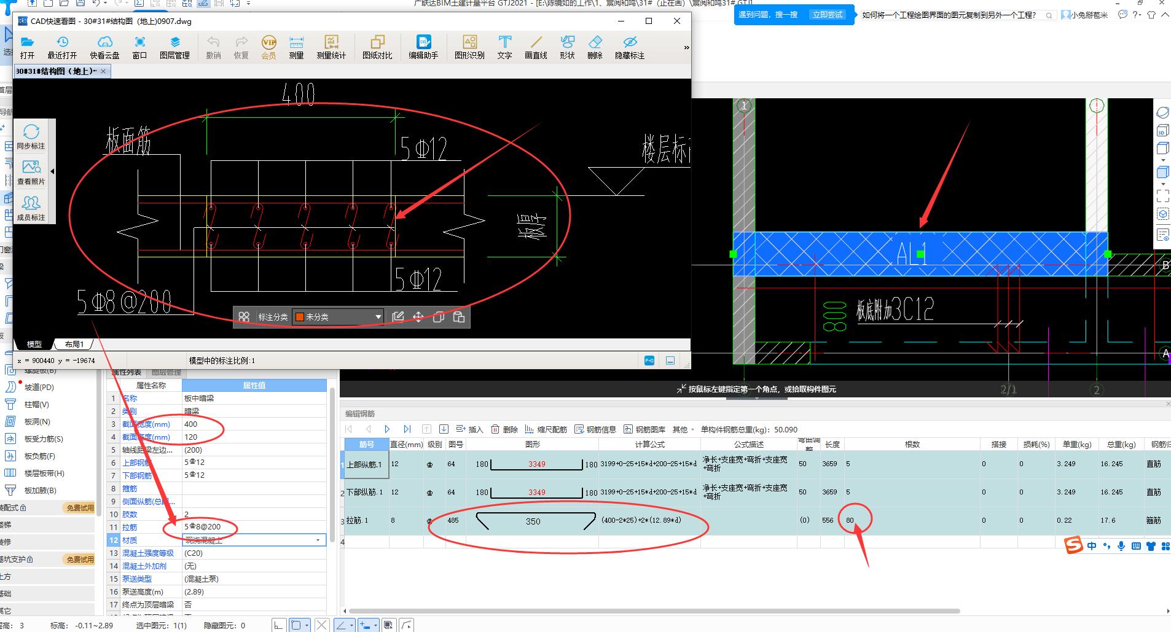Open 图层管理 layer manager in CAD viewer

tap(175, 47)
